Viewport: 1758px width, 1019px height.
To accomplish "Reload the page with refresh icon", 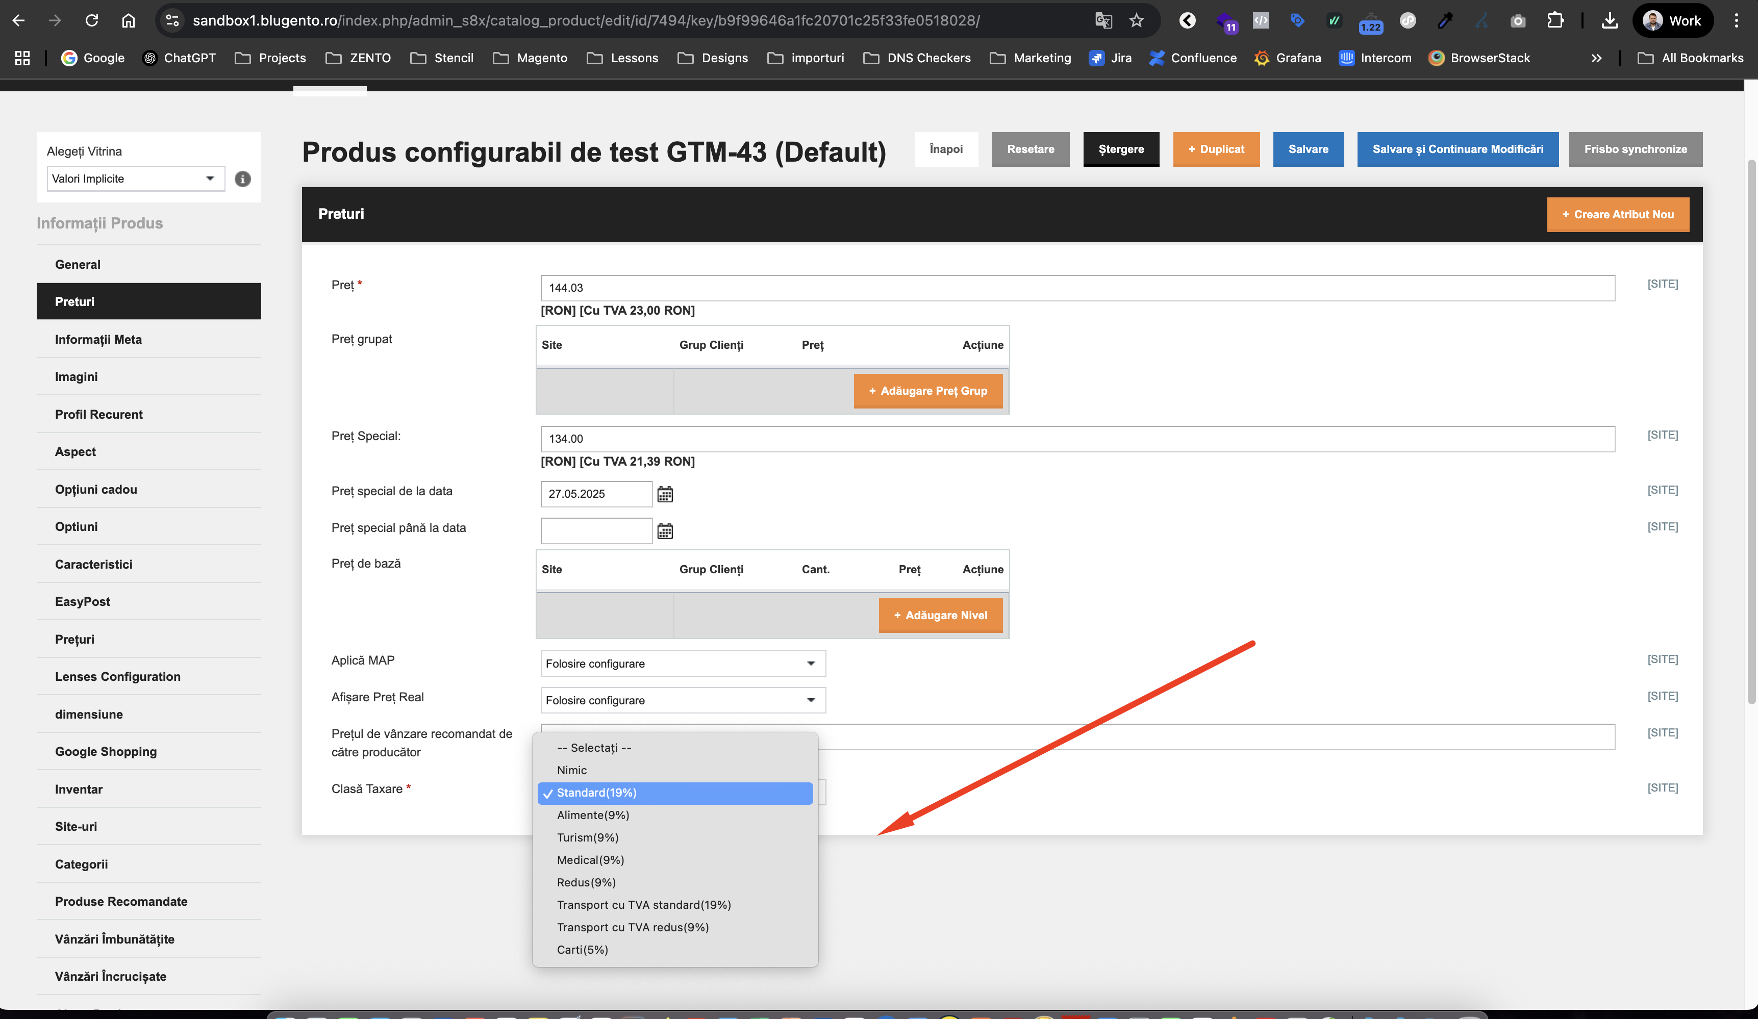I will pos(91,20).
